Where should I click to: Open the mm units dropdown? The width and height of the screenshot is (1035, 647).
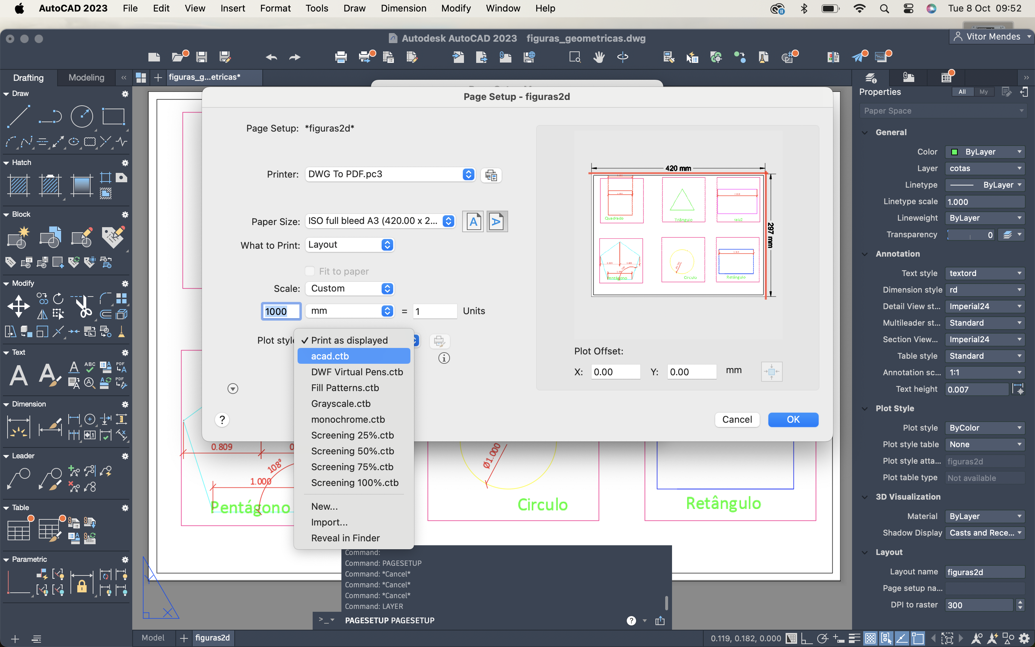click(349, 311)
